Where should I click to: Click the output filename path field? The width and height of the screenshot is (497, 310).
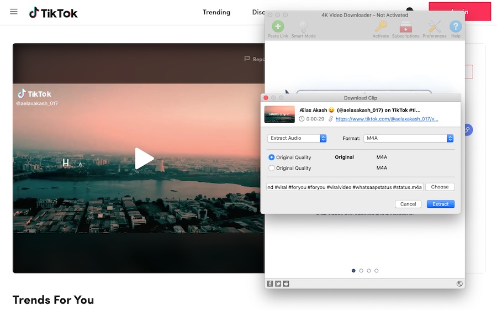click(x=345, y=187)
